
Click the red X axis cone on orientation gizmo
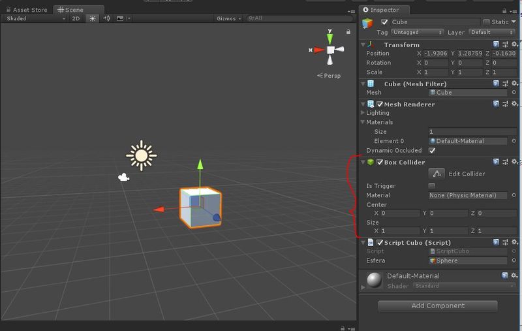click(318, 50)
